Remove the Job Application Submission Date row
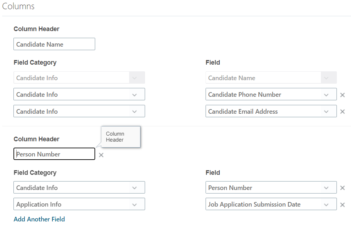This screenshot has height=226, width=351. click(342, 205)
